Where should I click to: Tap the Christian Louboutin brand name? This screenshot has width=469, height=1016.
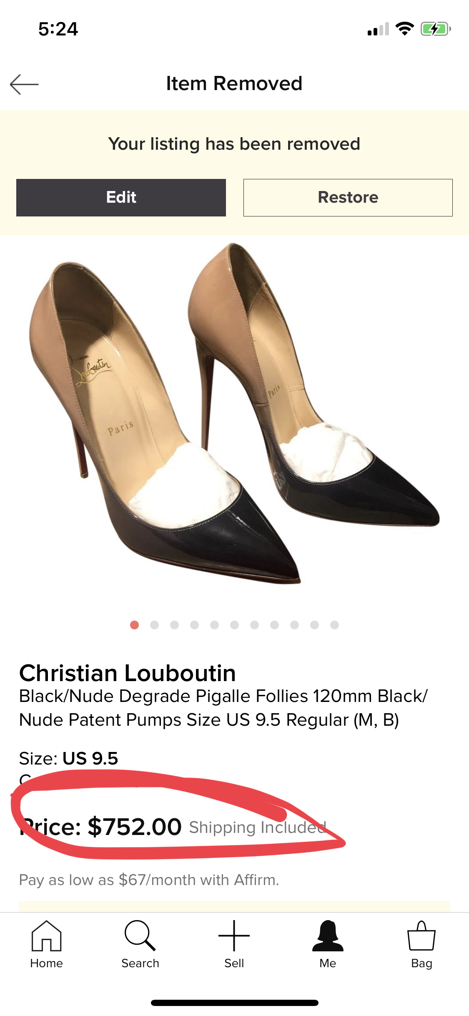click(x=128, y=673)
